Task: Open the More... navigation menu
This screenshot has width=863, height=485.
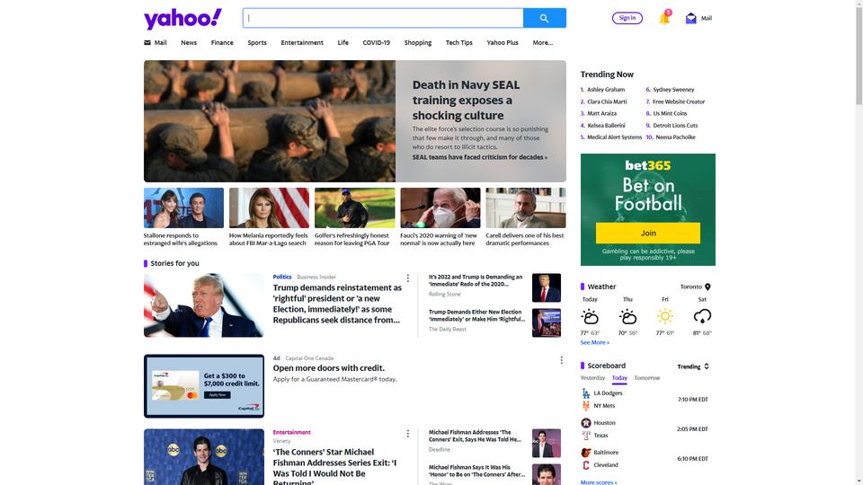Action: click(543, 42)
